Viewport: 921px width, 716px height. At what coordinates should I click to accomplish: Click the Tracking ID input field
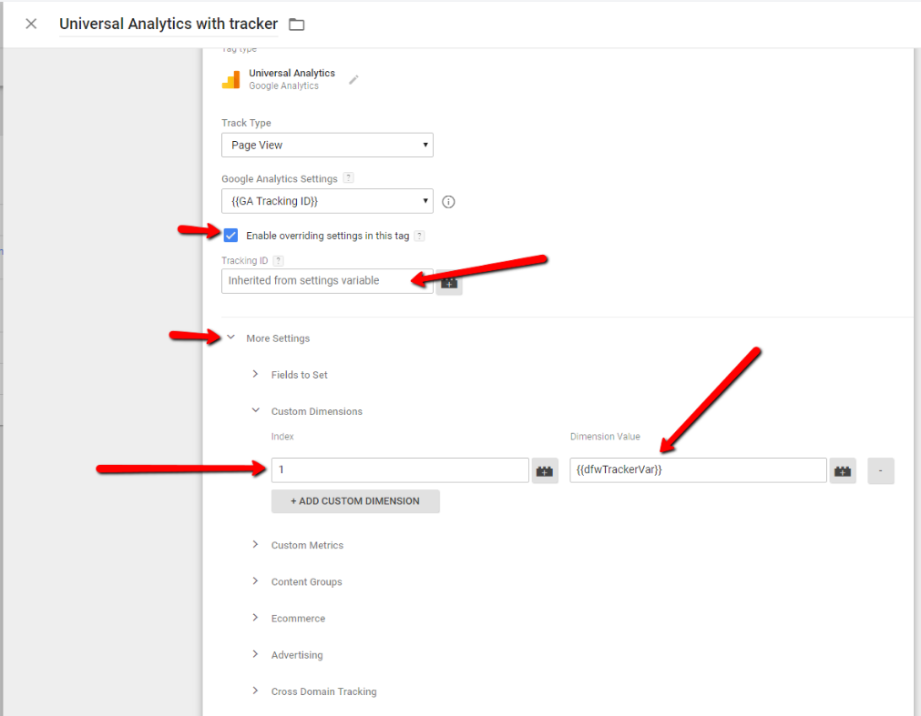[327, 281]
